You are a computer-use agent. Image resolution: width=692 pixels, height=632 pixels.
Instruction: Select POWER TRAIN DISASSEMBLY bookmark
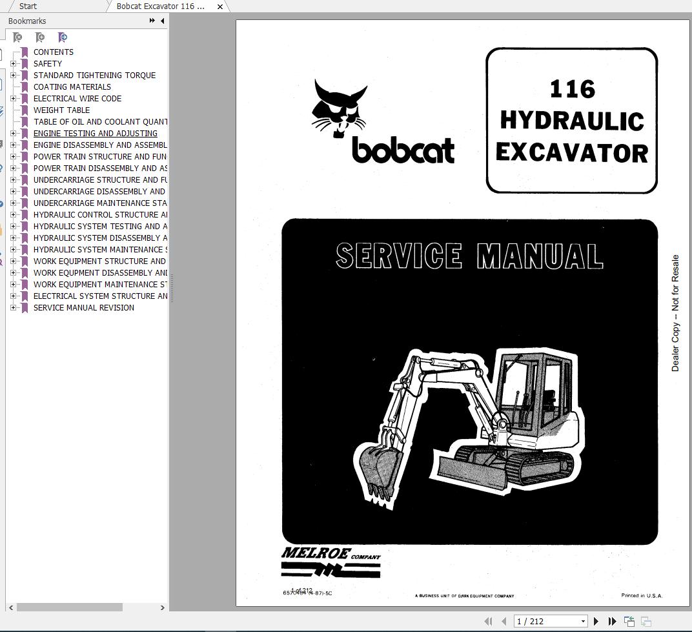pyautogui.click(x=100, y=168)
